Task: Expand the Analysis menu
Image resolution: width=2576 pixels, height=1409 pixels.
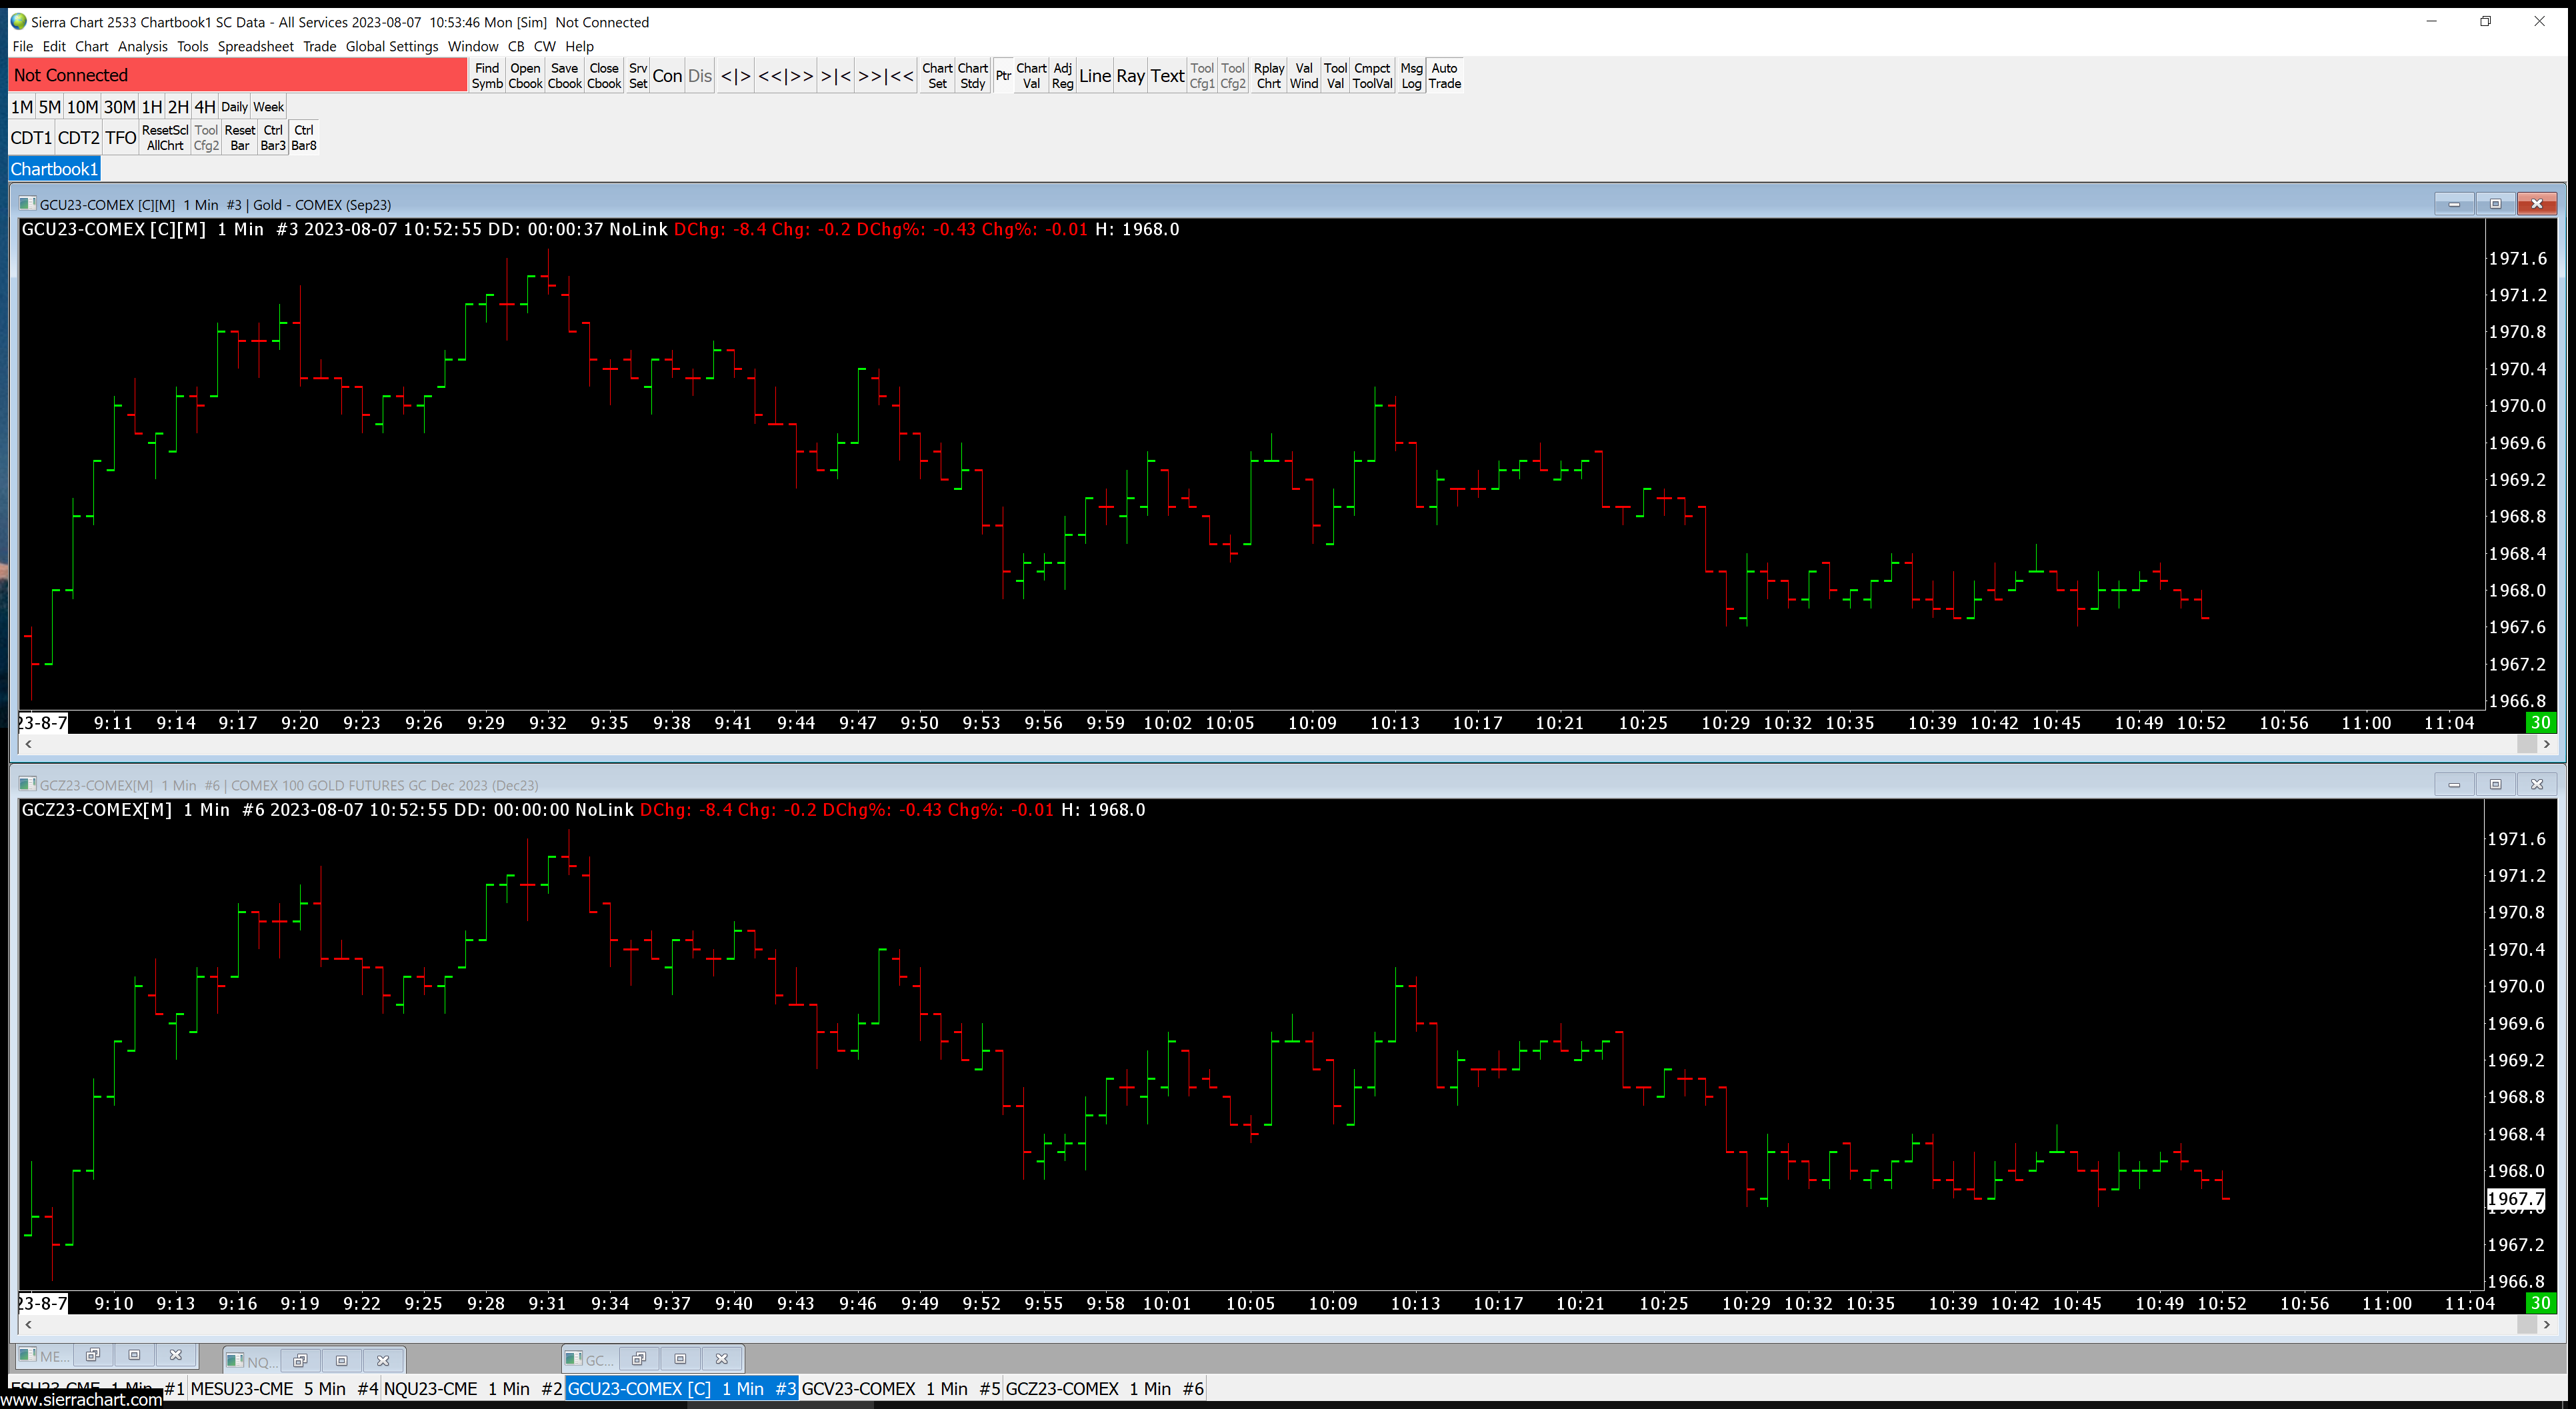Action: coord(142,46)
